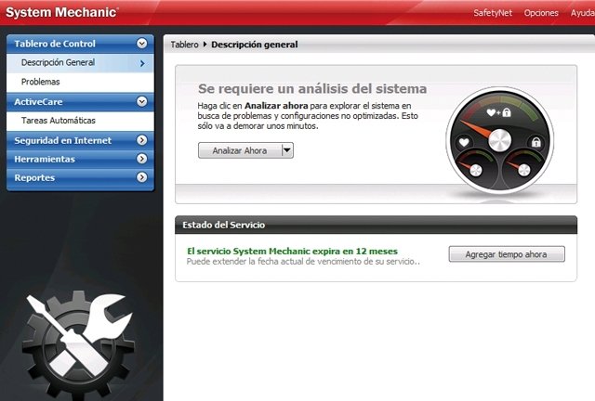The width and height of the screenshot is (595, 401).
Task: Click the Reportes section header
Action: coord(80,177)
